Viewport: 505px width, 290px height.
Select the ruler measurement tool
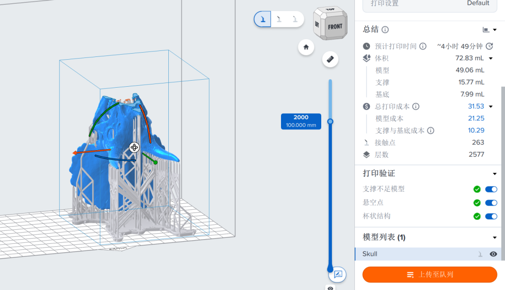tap(330, 59)
